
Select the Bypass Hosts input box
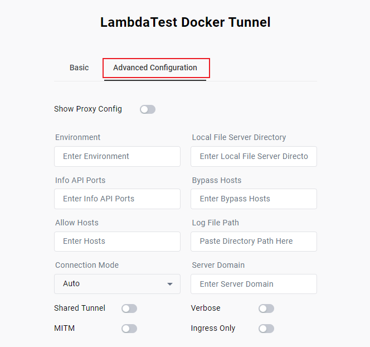254,199
